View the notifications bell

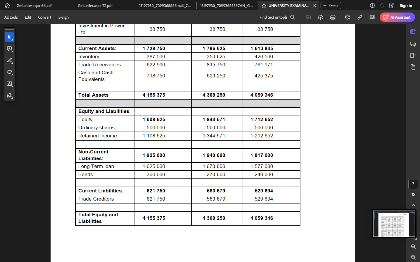click(382, 6)
